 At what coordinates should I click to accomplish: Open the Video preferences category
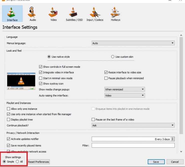pyautogui.click(x=53, y=14)
